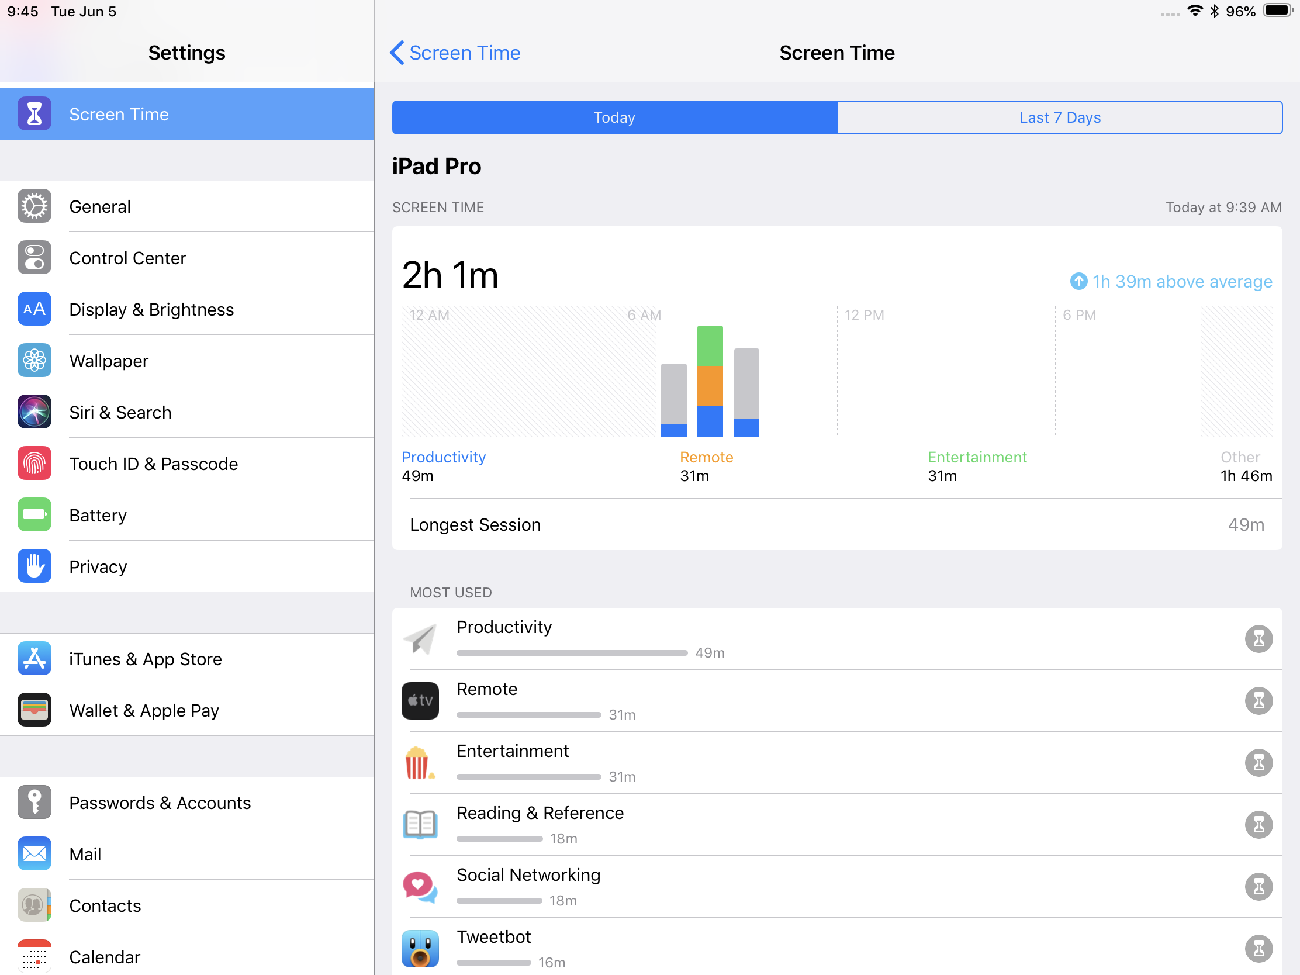Open Entertainment in Most Used list
The height and width of the screenshot is (975, 1300).
click(837, 763)
